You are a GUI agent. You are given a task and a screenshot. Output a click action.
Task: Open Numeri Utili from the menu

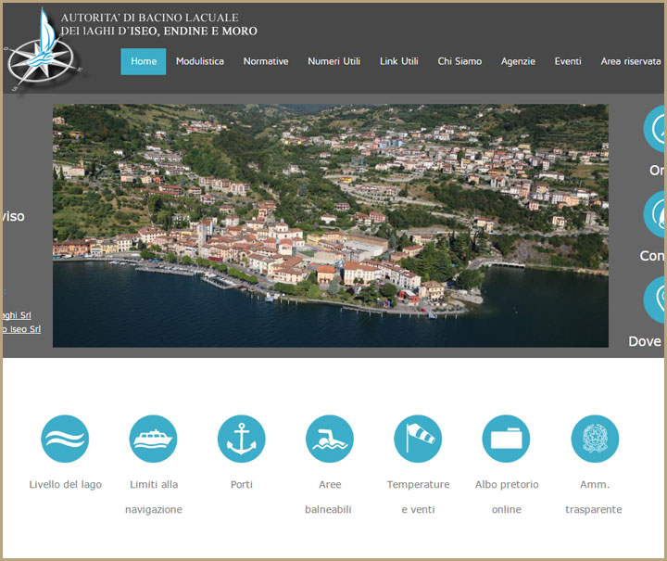(333, 61)
